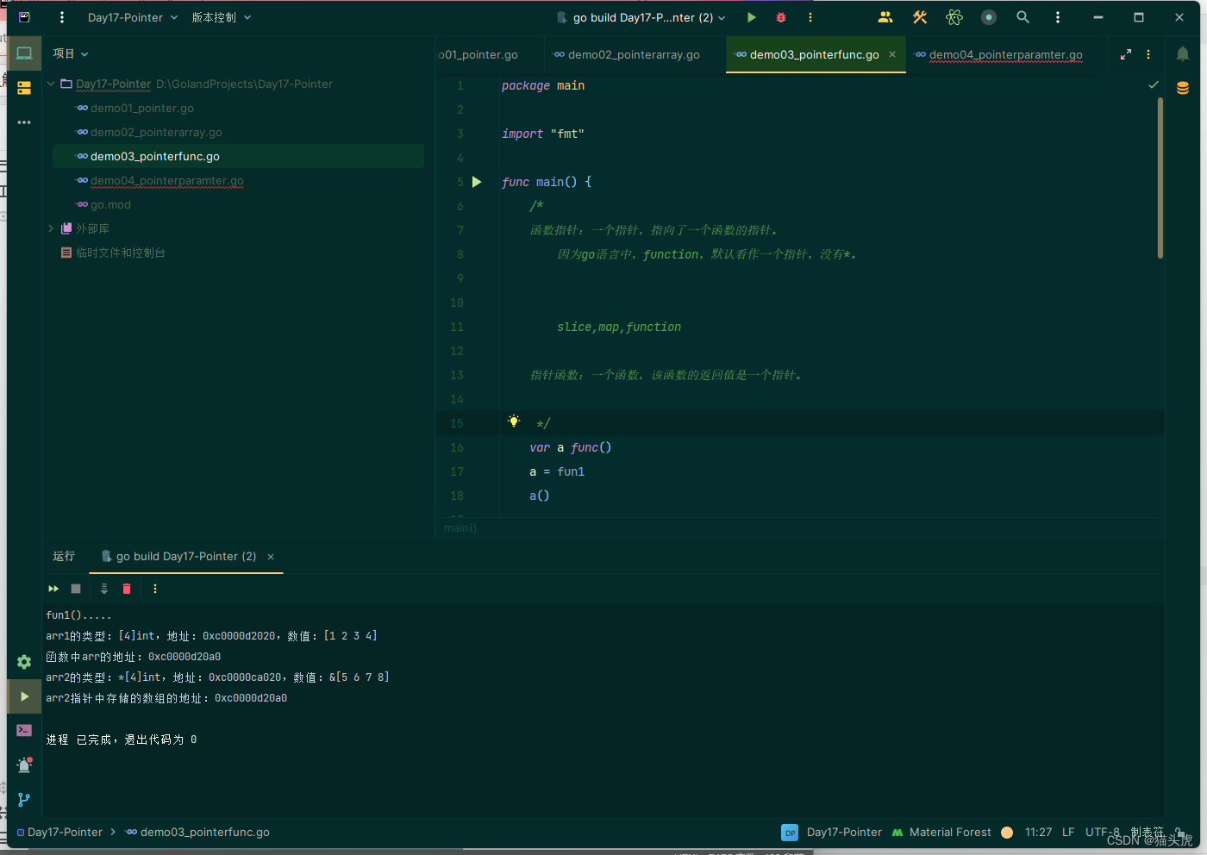Click the round record icon in the title bar
The width and height of the screenshot is (1207, 855).
coord(989,17)
